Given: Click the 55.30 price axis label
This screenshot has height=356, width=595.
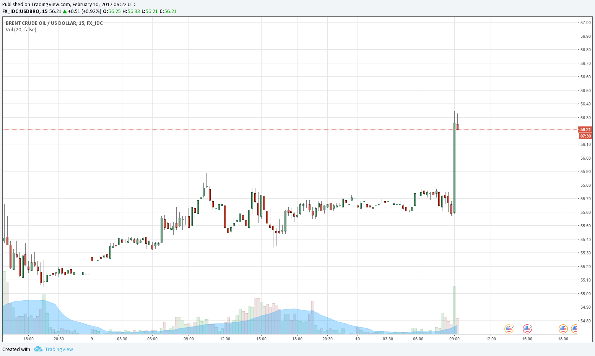Looking at the screenshot, I should [x=585, y=253].
